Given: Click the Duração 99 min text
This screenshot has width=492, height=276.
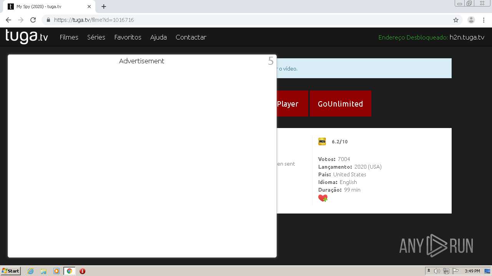Looking at the screenshot, I should click(x=339, y=190).
